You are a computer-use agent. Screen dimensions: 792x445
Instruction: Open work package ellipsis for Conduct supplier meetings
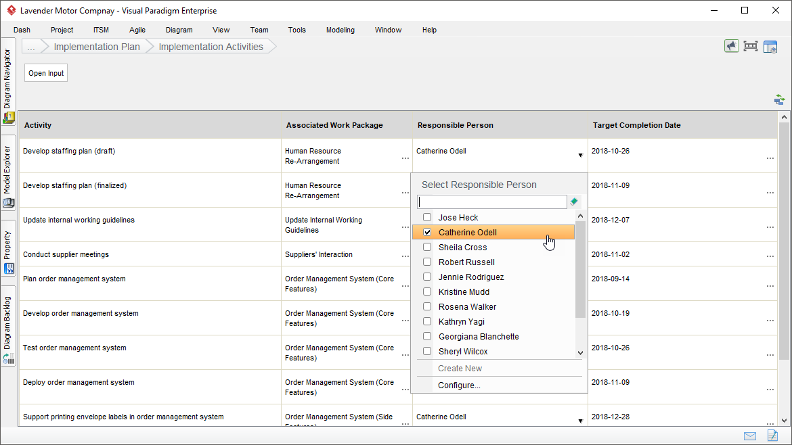click(x=405, y=256)
